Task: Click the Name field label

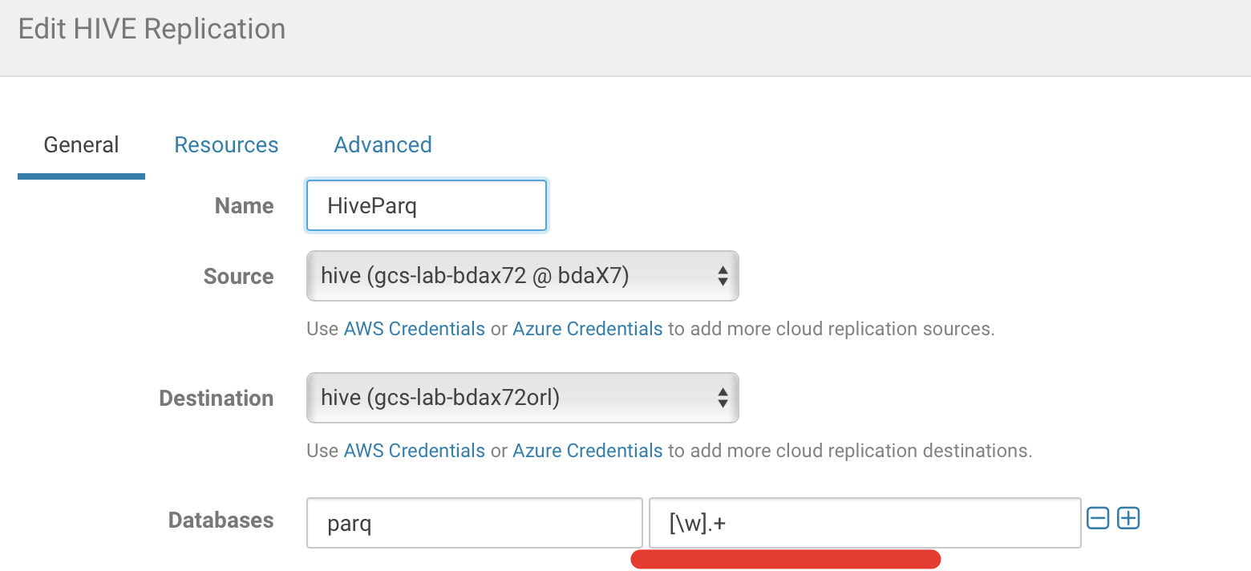Action: [x=244, y=206]
